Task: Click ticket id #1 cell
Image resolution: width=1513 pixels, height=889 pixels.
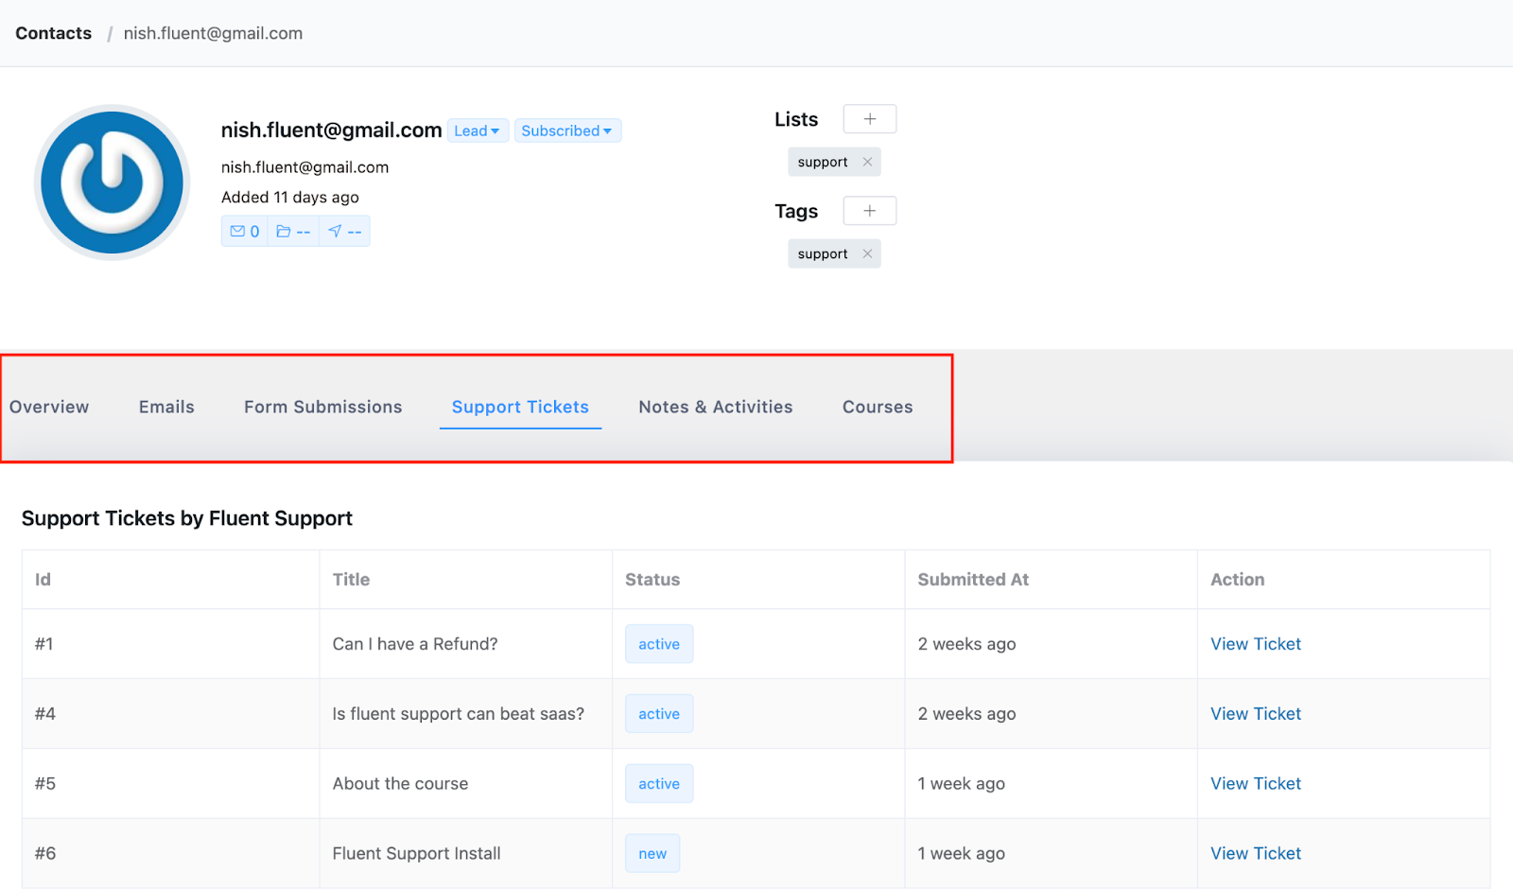Action: 171,644
